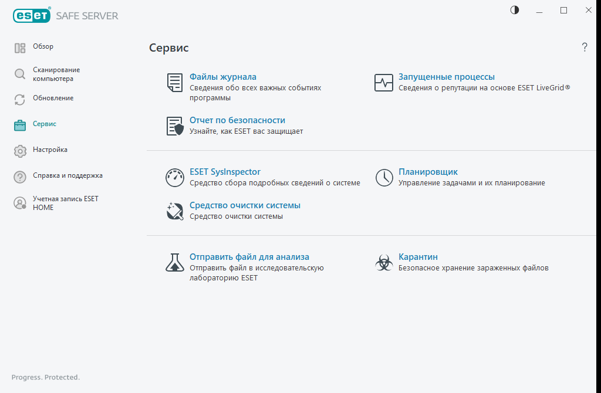Click the system cleaner icon
This screenshot has width=601, height=393.
click(175, 211)
